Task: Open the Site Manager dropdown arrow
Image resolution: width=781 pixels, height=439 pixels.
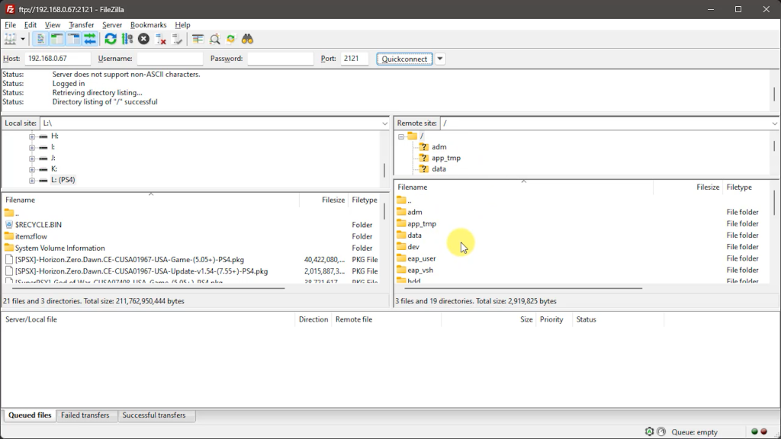Action: (x=23, y=39)
